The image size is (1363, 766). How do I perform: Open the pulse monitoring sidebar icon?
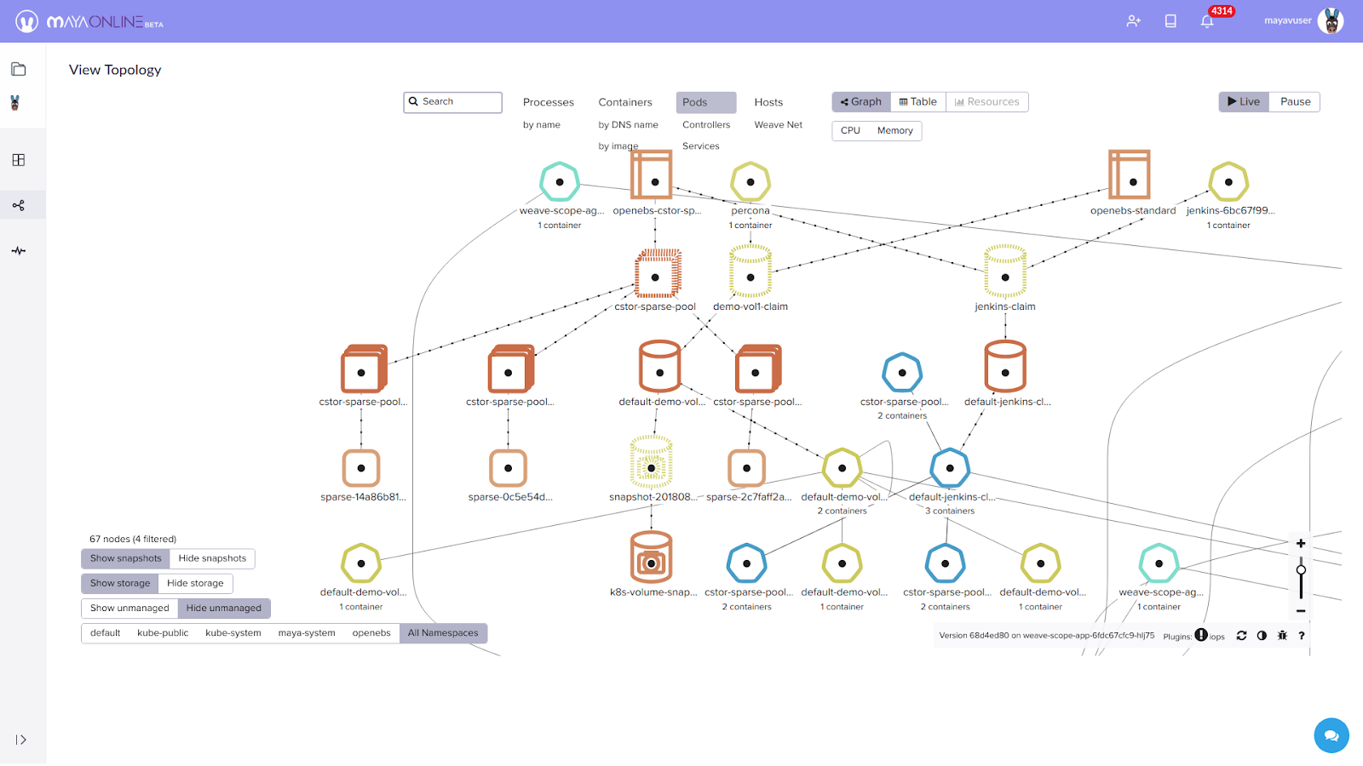pyautogui.click(x=19, y=251)
